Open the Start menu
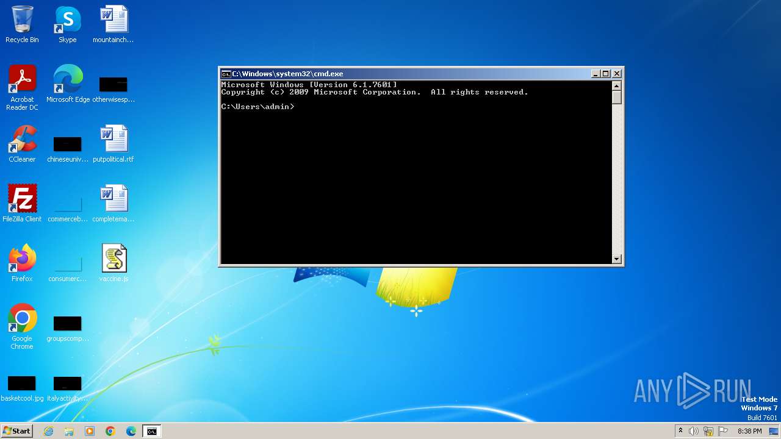The image size is (781, 439). click(x=16, y=431)
